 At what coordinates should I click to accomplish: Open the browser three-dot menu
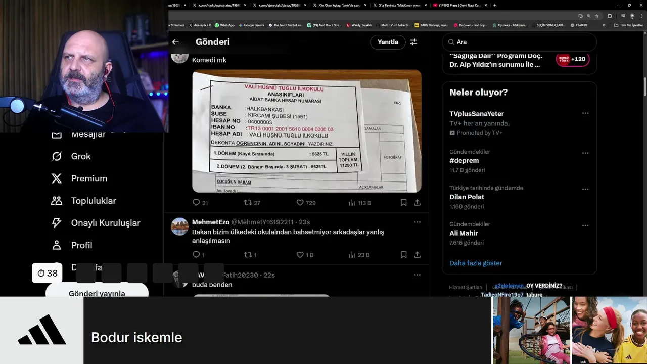point(640,16)
